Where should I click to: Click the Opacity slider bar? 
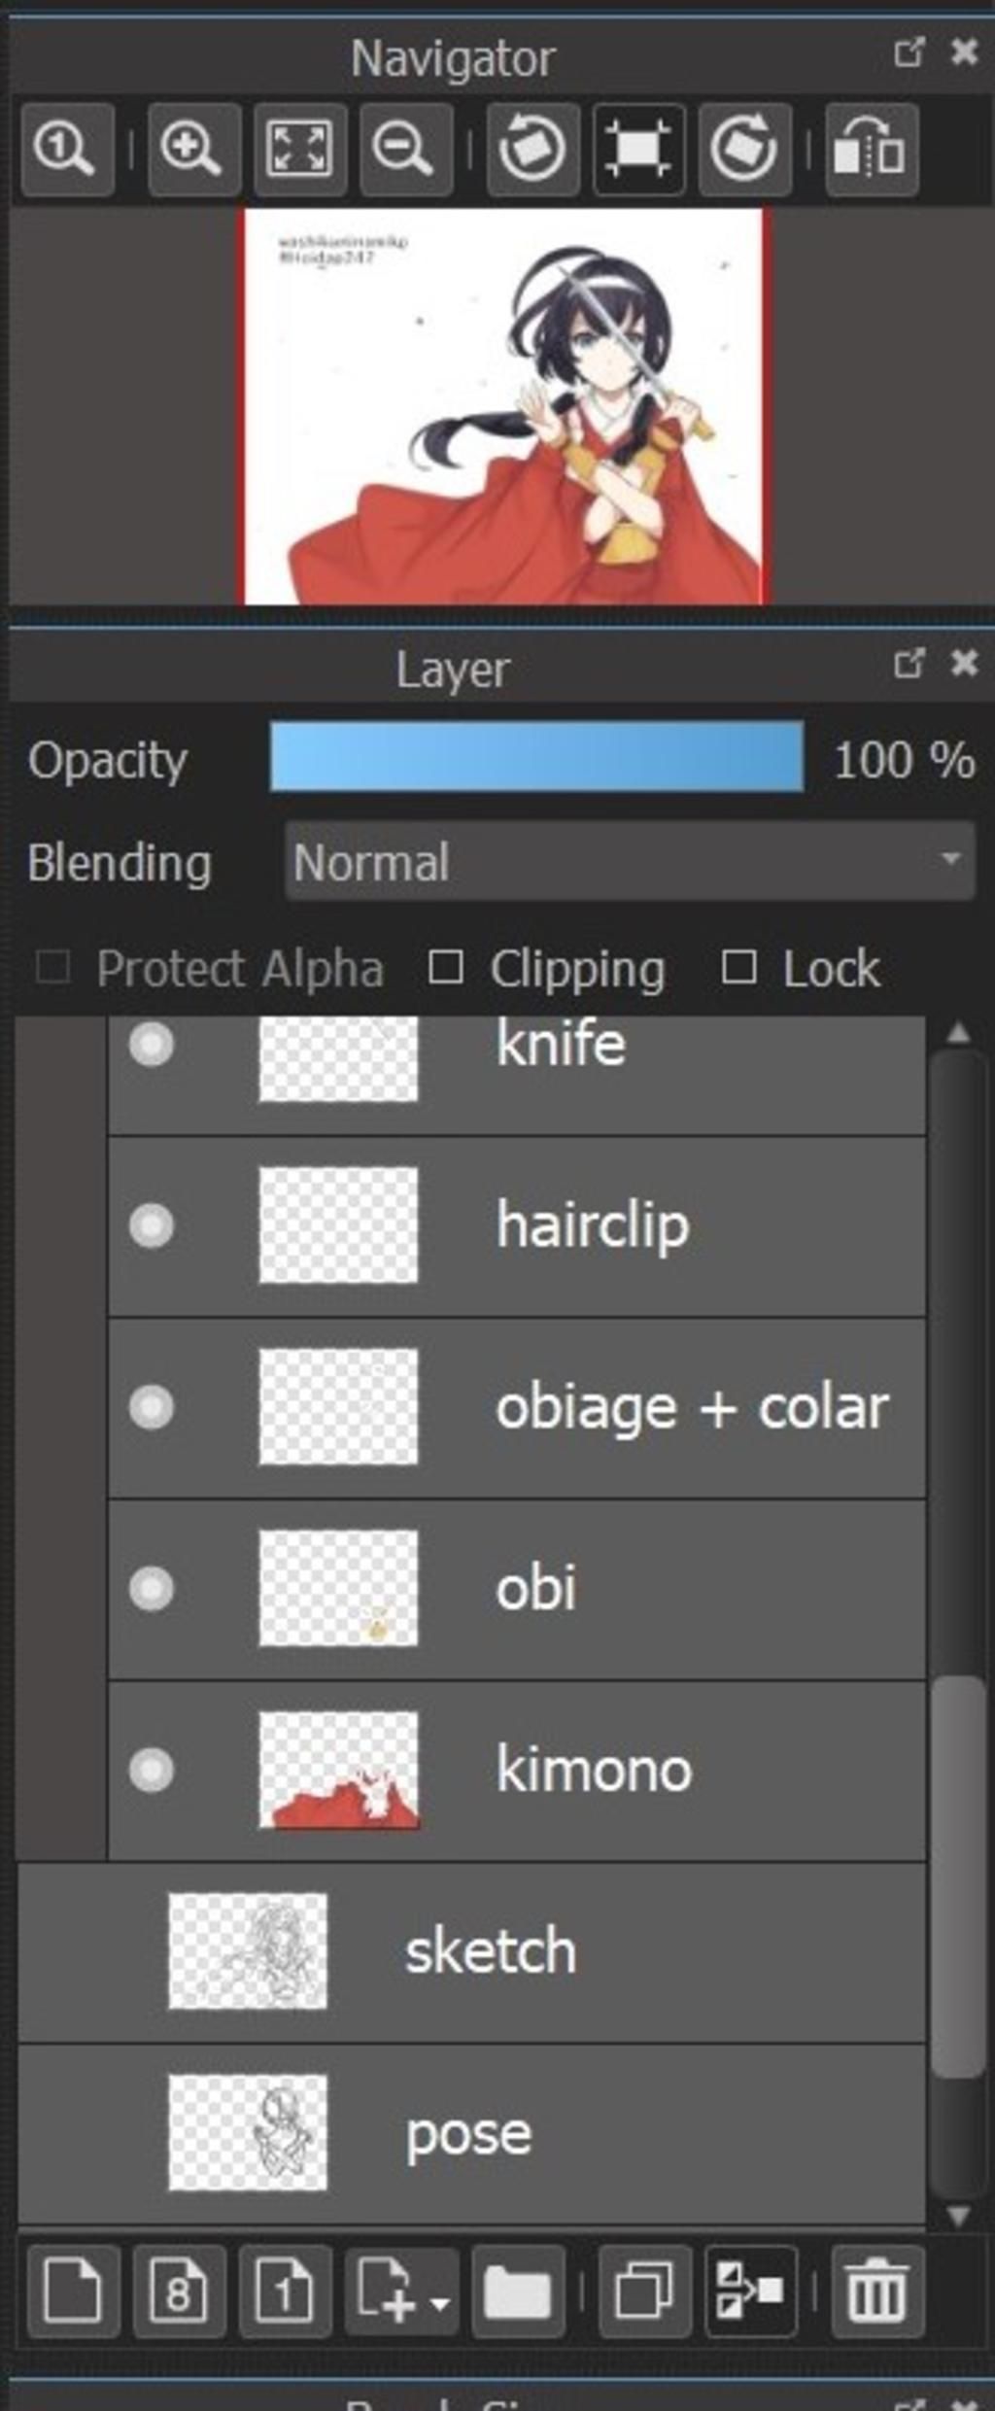[536, 757]
